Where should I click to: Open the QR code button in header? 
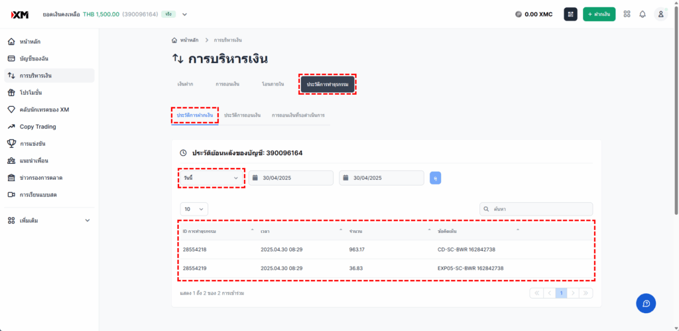(x=570, y=15)
